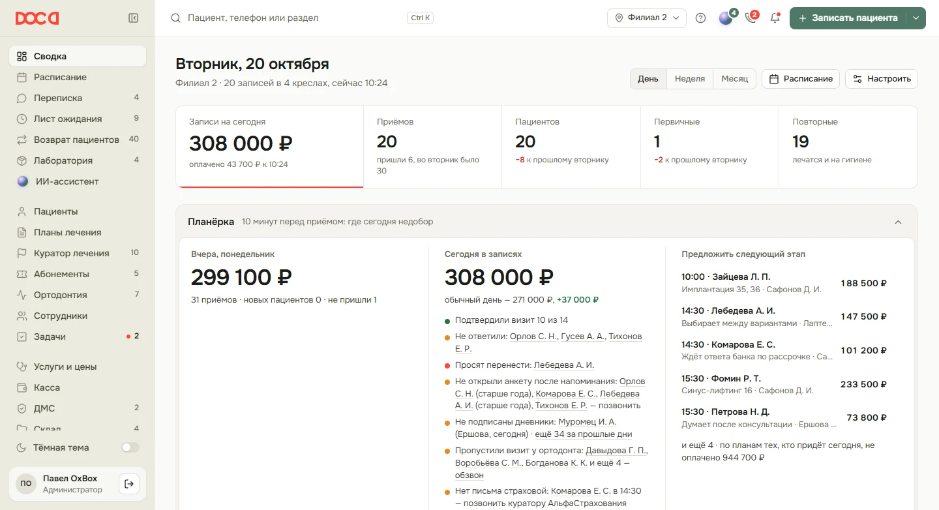This screenshot has width=939, height=510.
Task: Open missed calls phone icon
Action: (x=751, y=18)
